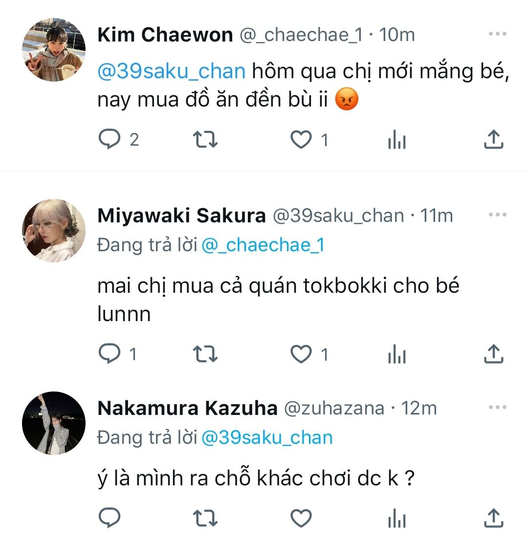This screenshot has width=528, height=545.
Task: Open Kim Chaewon's profile picture
Action: [54, 50]
